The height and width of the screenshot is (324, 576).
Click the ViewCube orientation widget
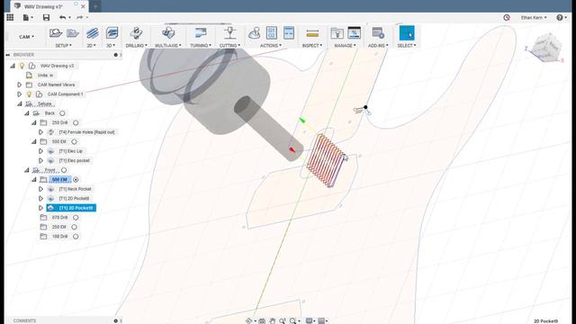point(546,47)
